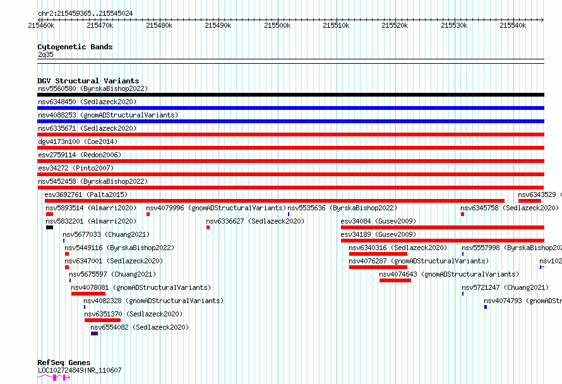Click the magenta LOC102724849 gene glyph

click(x=54, y=378)
